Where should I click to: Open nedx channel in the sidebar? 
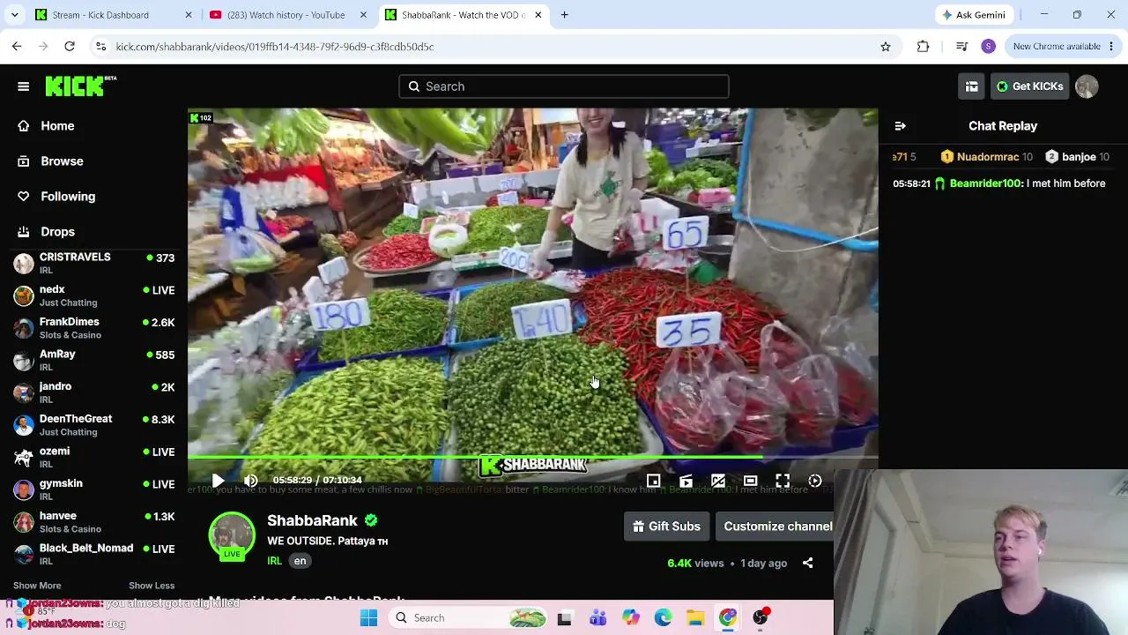(94, 295)
